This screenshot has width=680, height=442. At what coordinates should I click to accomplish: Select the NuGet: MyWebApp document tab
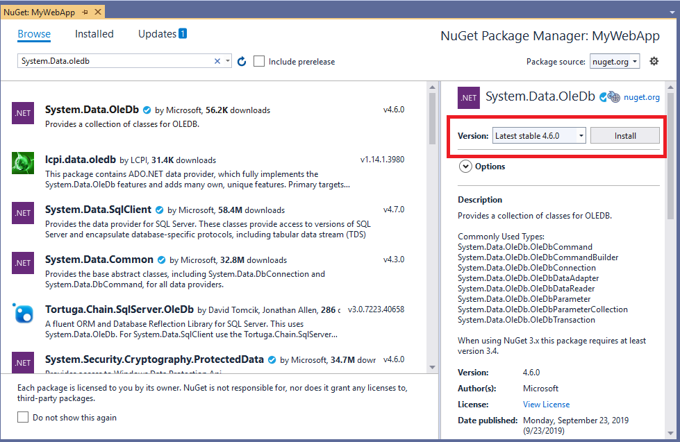click(x=40, y=12)
